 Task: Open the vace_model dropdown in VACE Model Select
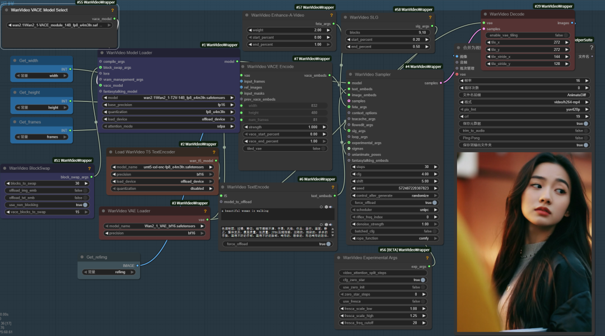point(59,25)
